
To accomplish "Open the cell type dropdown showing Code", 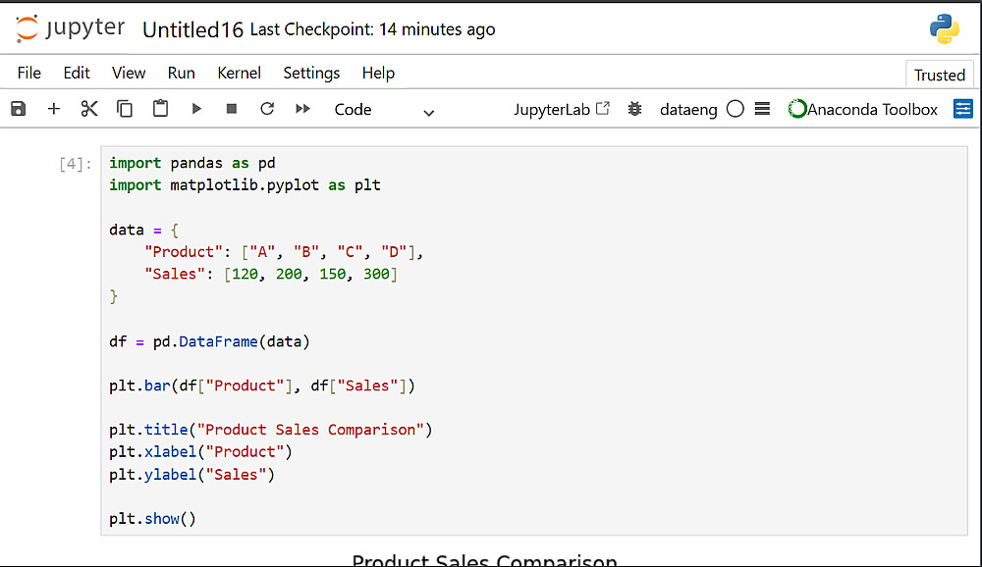I will tap(384, 110).
